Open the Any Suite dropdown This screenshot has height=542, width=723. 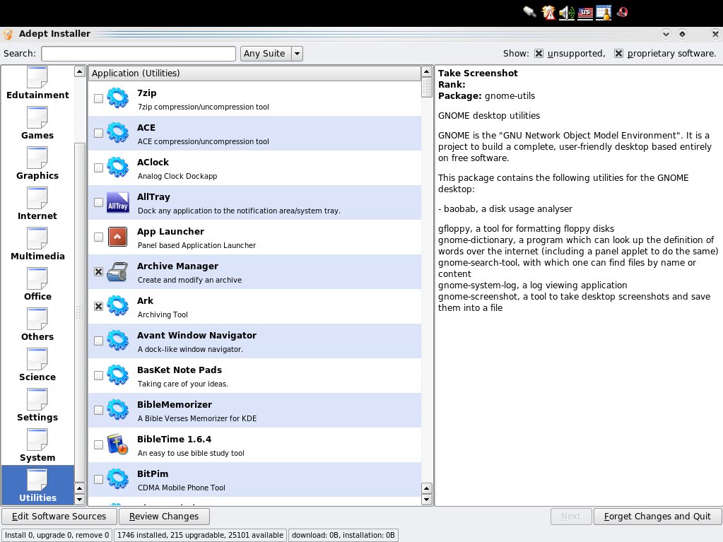pyautogui.click(x=271, y=54)
